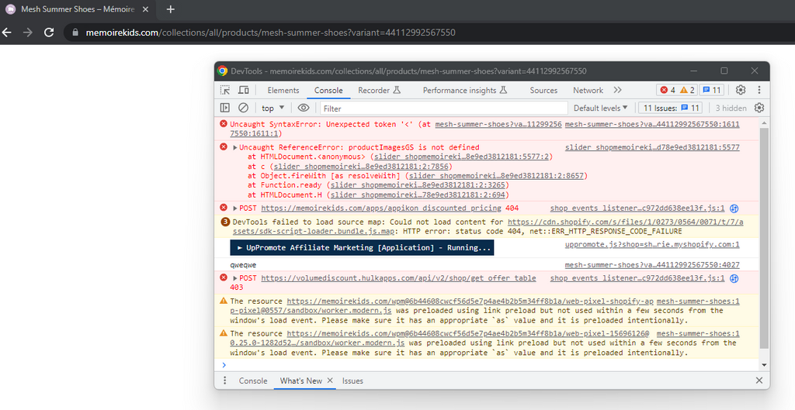Open the Sources tab

(x=543, y=91)
